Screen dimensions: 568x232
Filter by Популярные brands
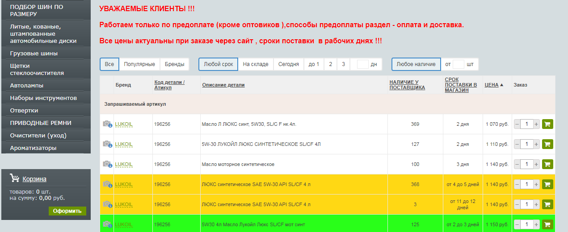pos(139,64)
